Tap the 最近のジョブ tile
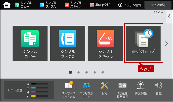 tap(143, 43)
